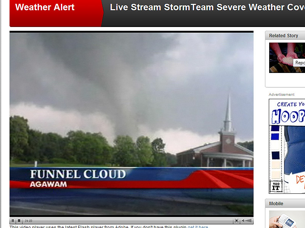Click the elapsed time counter in player
This screenshot has width=305, height=228.
coord(29,221)
